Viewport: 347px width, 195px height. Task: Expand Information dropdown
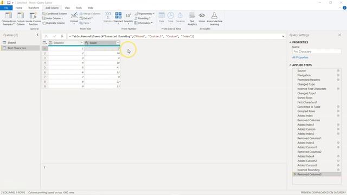click(x=143, y=23)
